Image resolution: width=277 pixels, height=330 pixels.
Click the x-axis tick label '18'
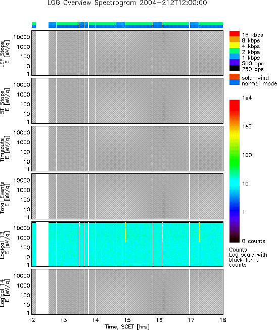[223, 320]
